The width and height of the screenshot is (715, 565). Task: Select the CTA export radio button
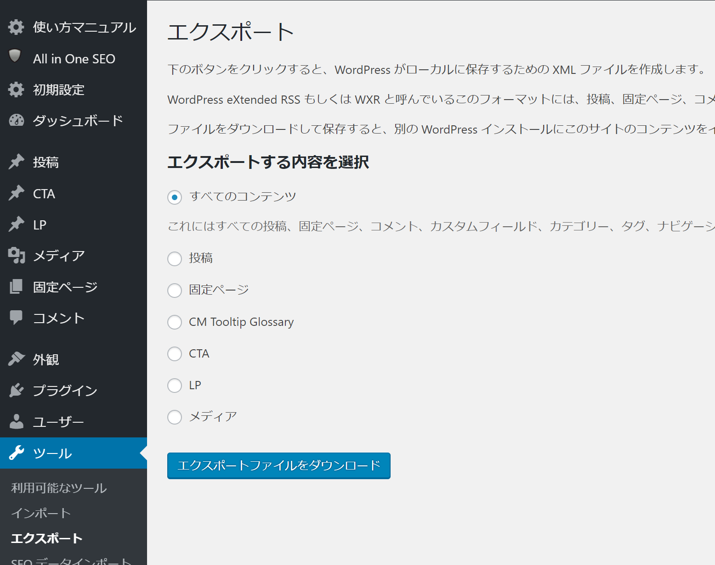click(175, 354)
